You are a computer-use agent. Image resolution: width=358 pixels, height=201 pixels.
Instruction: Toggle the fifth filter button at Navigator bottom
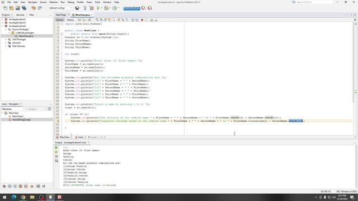point(26,186)
